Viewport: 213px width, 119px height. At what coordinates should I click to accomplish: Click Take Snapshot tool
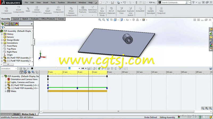pyautogui.click(x=161, y=11)
